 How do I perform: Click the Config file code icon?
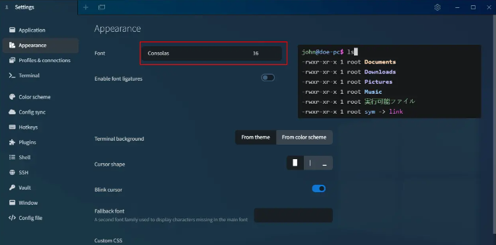pyautogui.click(x=13, y=218)
